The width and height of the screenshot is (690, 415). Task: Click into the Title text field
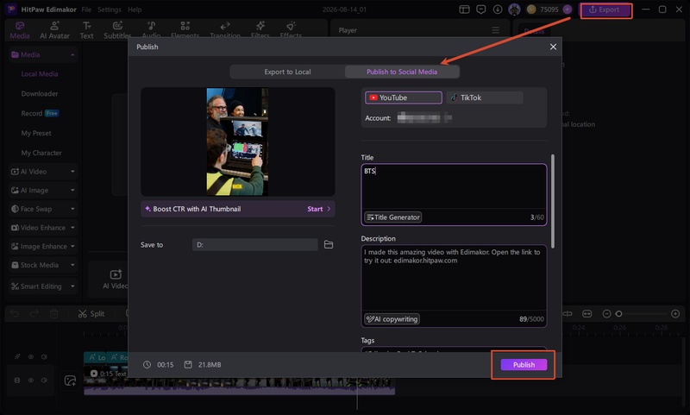pyautogui.click(x=454, y=186)
